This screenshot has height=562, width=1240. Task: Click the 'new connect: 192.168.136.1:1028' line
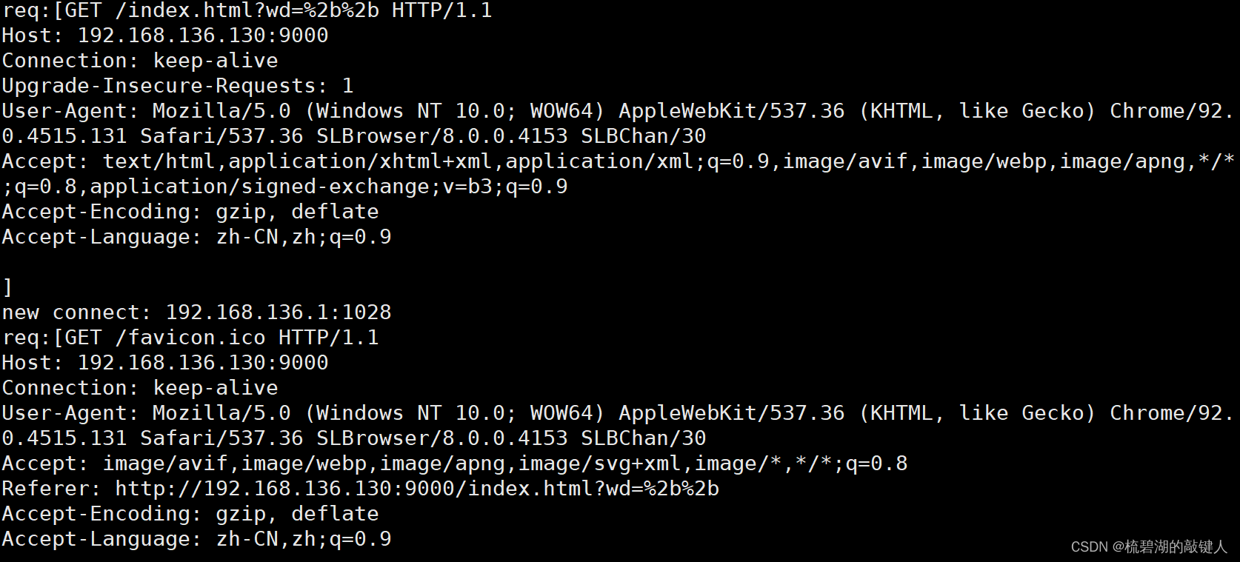(x=196, y=312)
